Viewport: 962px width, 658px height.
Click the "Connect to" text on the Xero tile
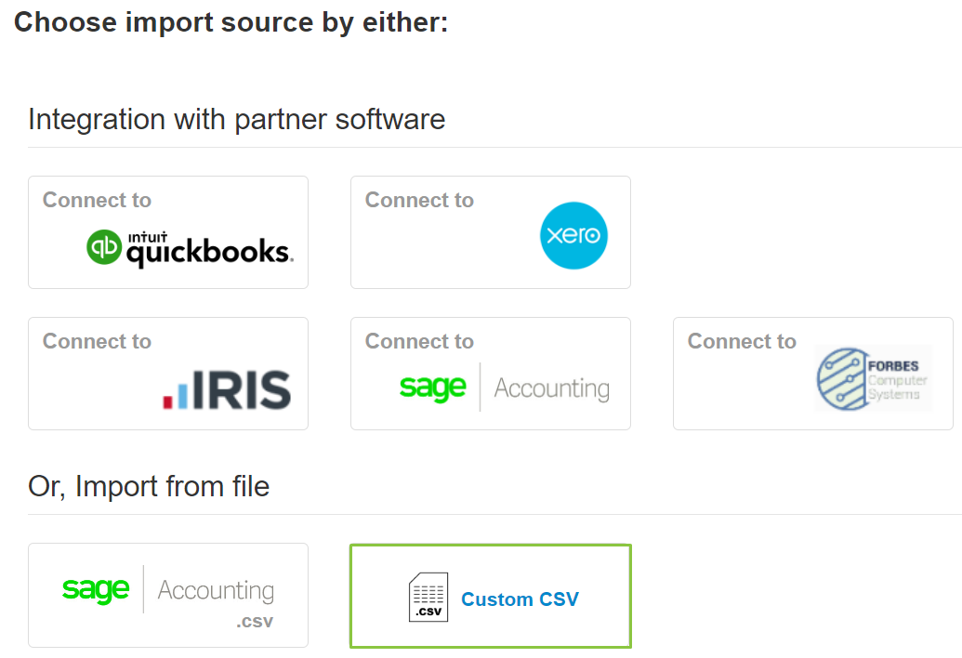[419, 200]
